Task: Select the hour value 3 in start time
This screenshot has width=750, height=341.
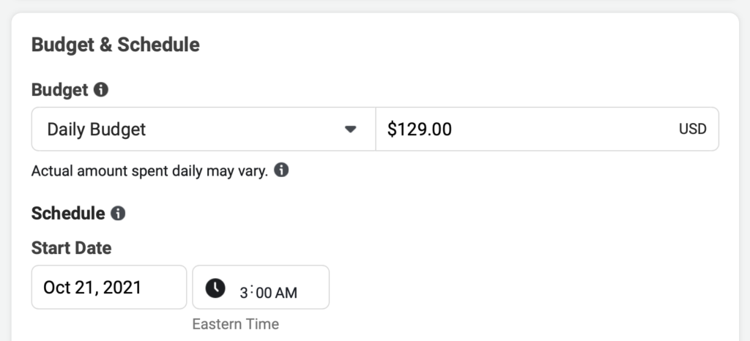Action: click(x=244, y=293)
